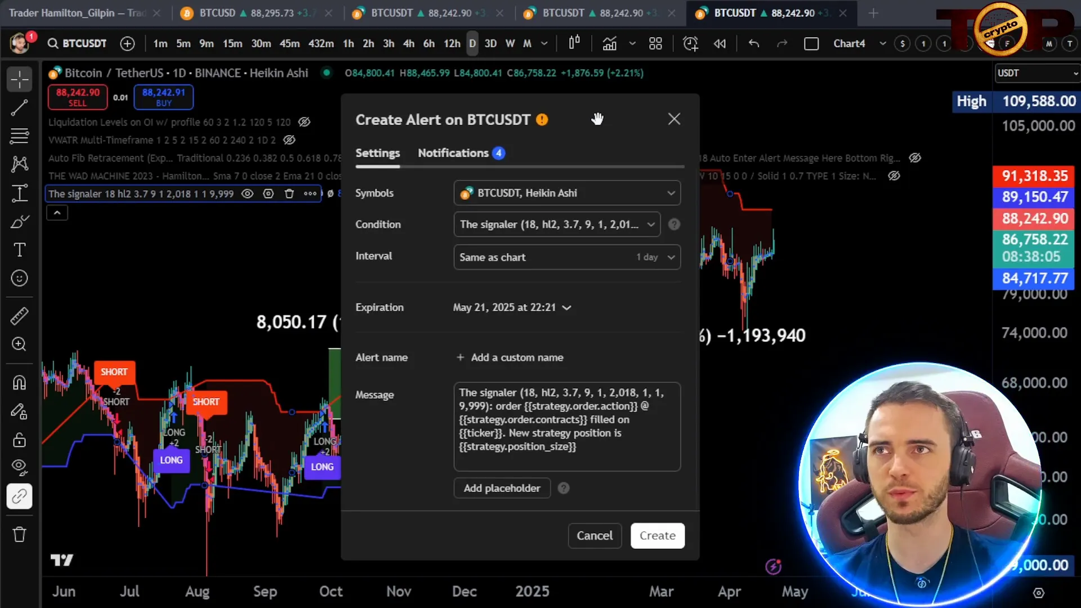Viewport: 1081px width, 608px height.
Task: Hide all drawings with eye icon
Action: tap(19, 467)
